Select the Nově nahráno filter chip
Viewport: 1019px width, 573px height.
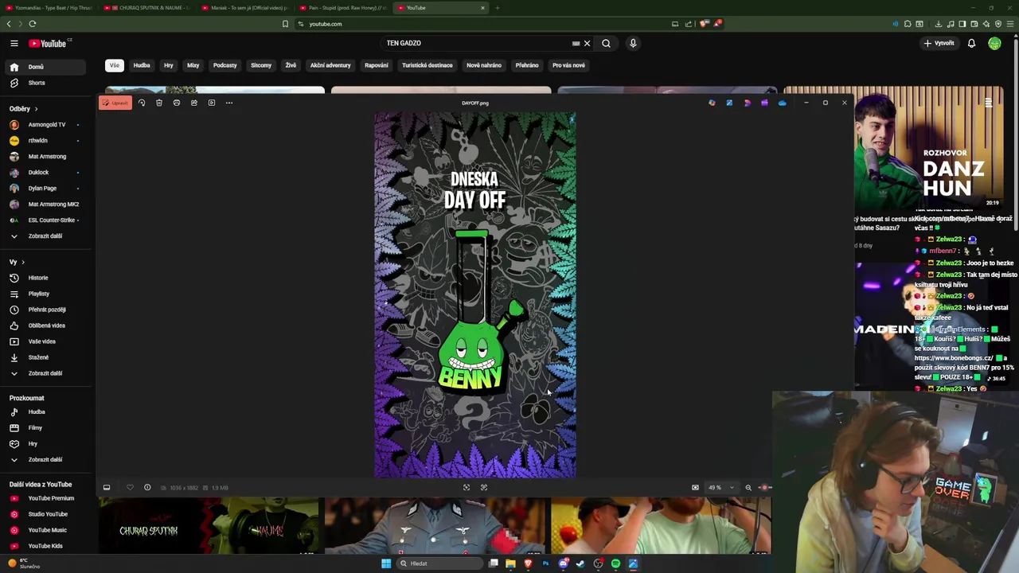484,65
